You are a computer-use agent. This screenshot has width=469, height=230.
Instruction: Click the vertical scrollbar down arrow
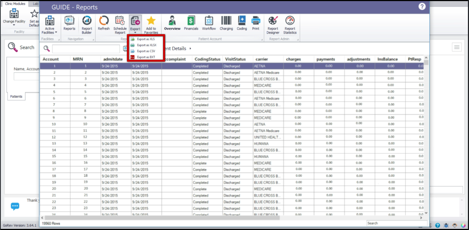coord(426,213)
